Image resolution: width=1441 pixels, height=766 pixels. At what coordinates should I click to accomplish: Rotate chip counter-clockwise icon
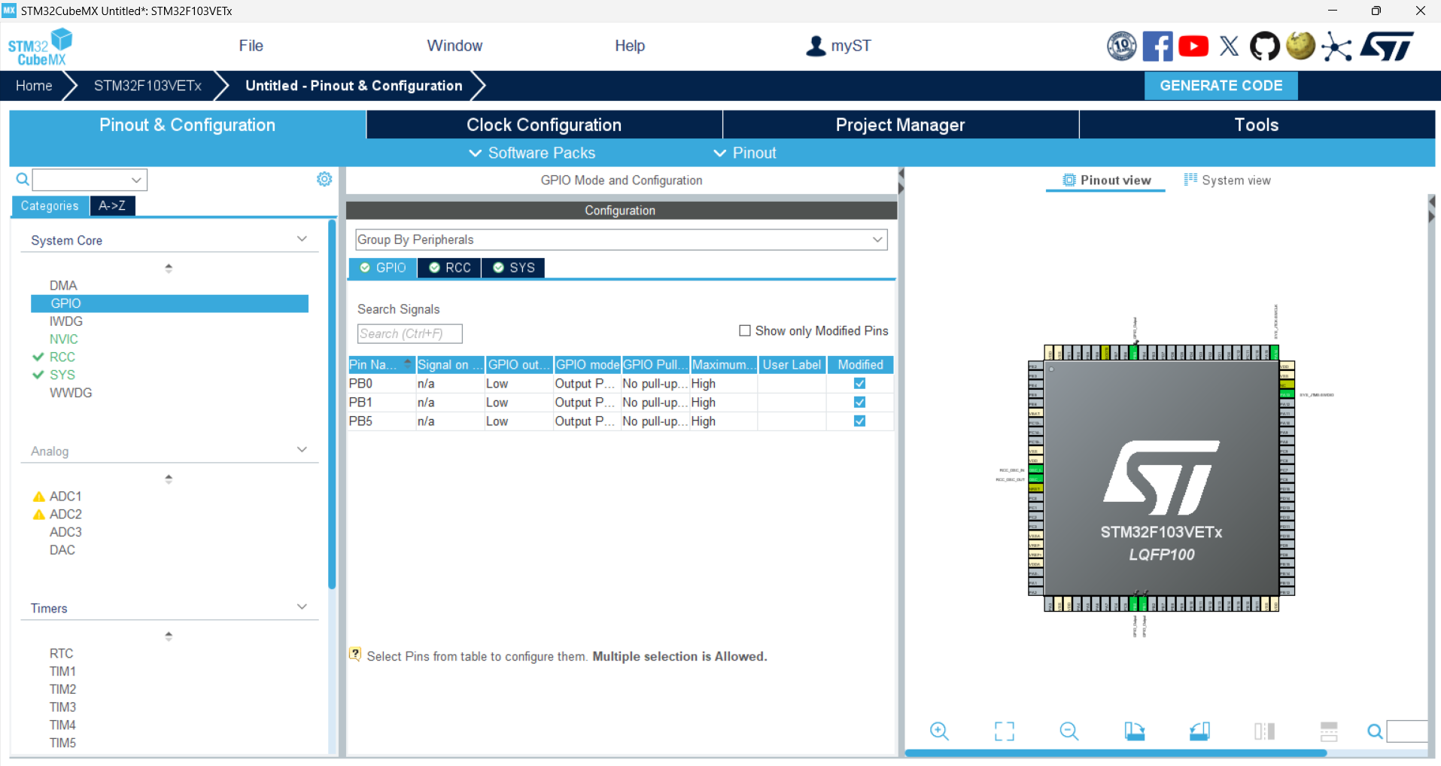(x=1199, y=731)
